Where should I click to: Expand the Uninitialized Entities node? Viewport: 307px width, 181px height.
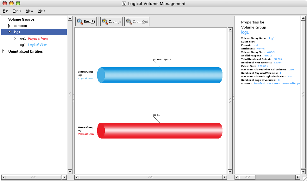(x=4, y=51)
